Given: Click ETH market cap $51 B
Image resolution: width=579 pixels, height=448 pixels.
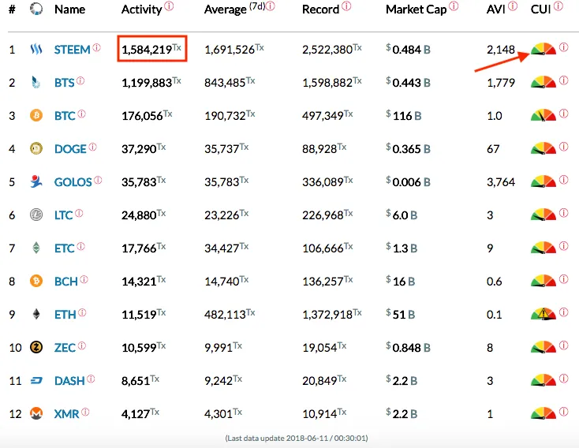Looking at the screenshot, I should pyautogui.click(x=400, y=314).
